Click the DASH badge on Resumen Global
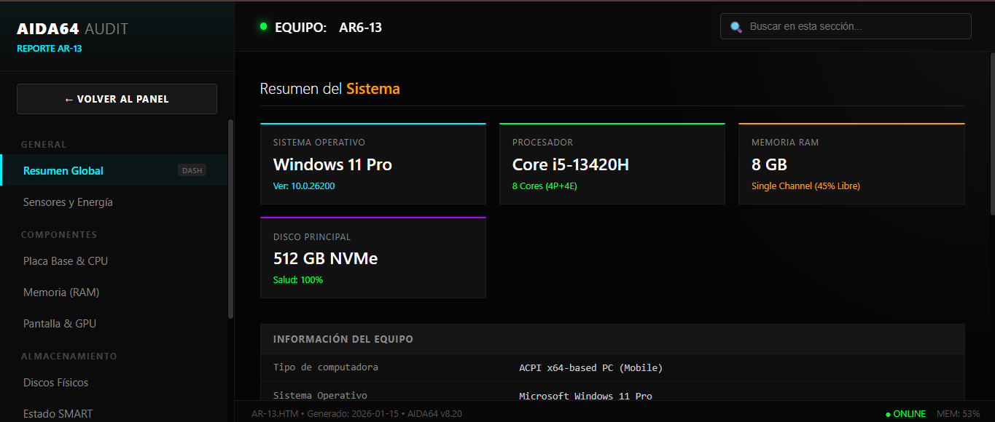The width and height of the screenshot is (995, 422). [x=192, y=171]
